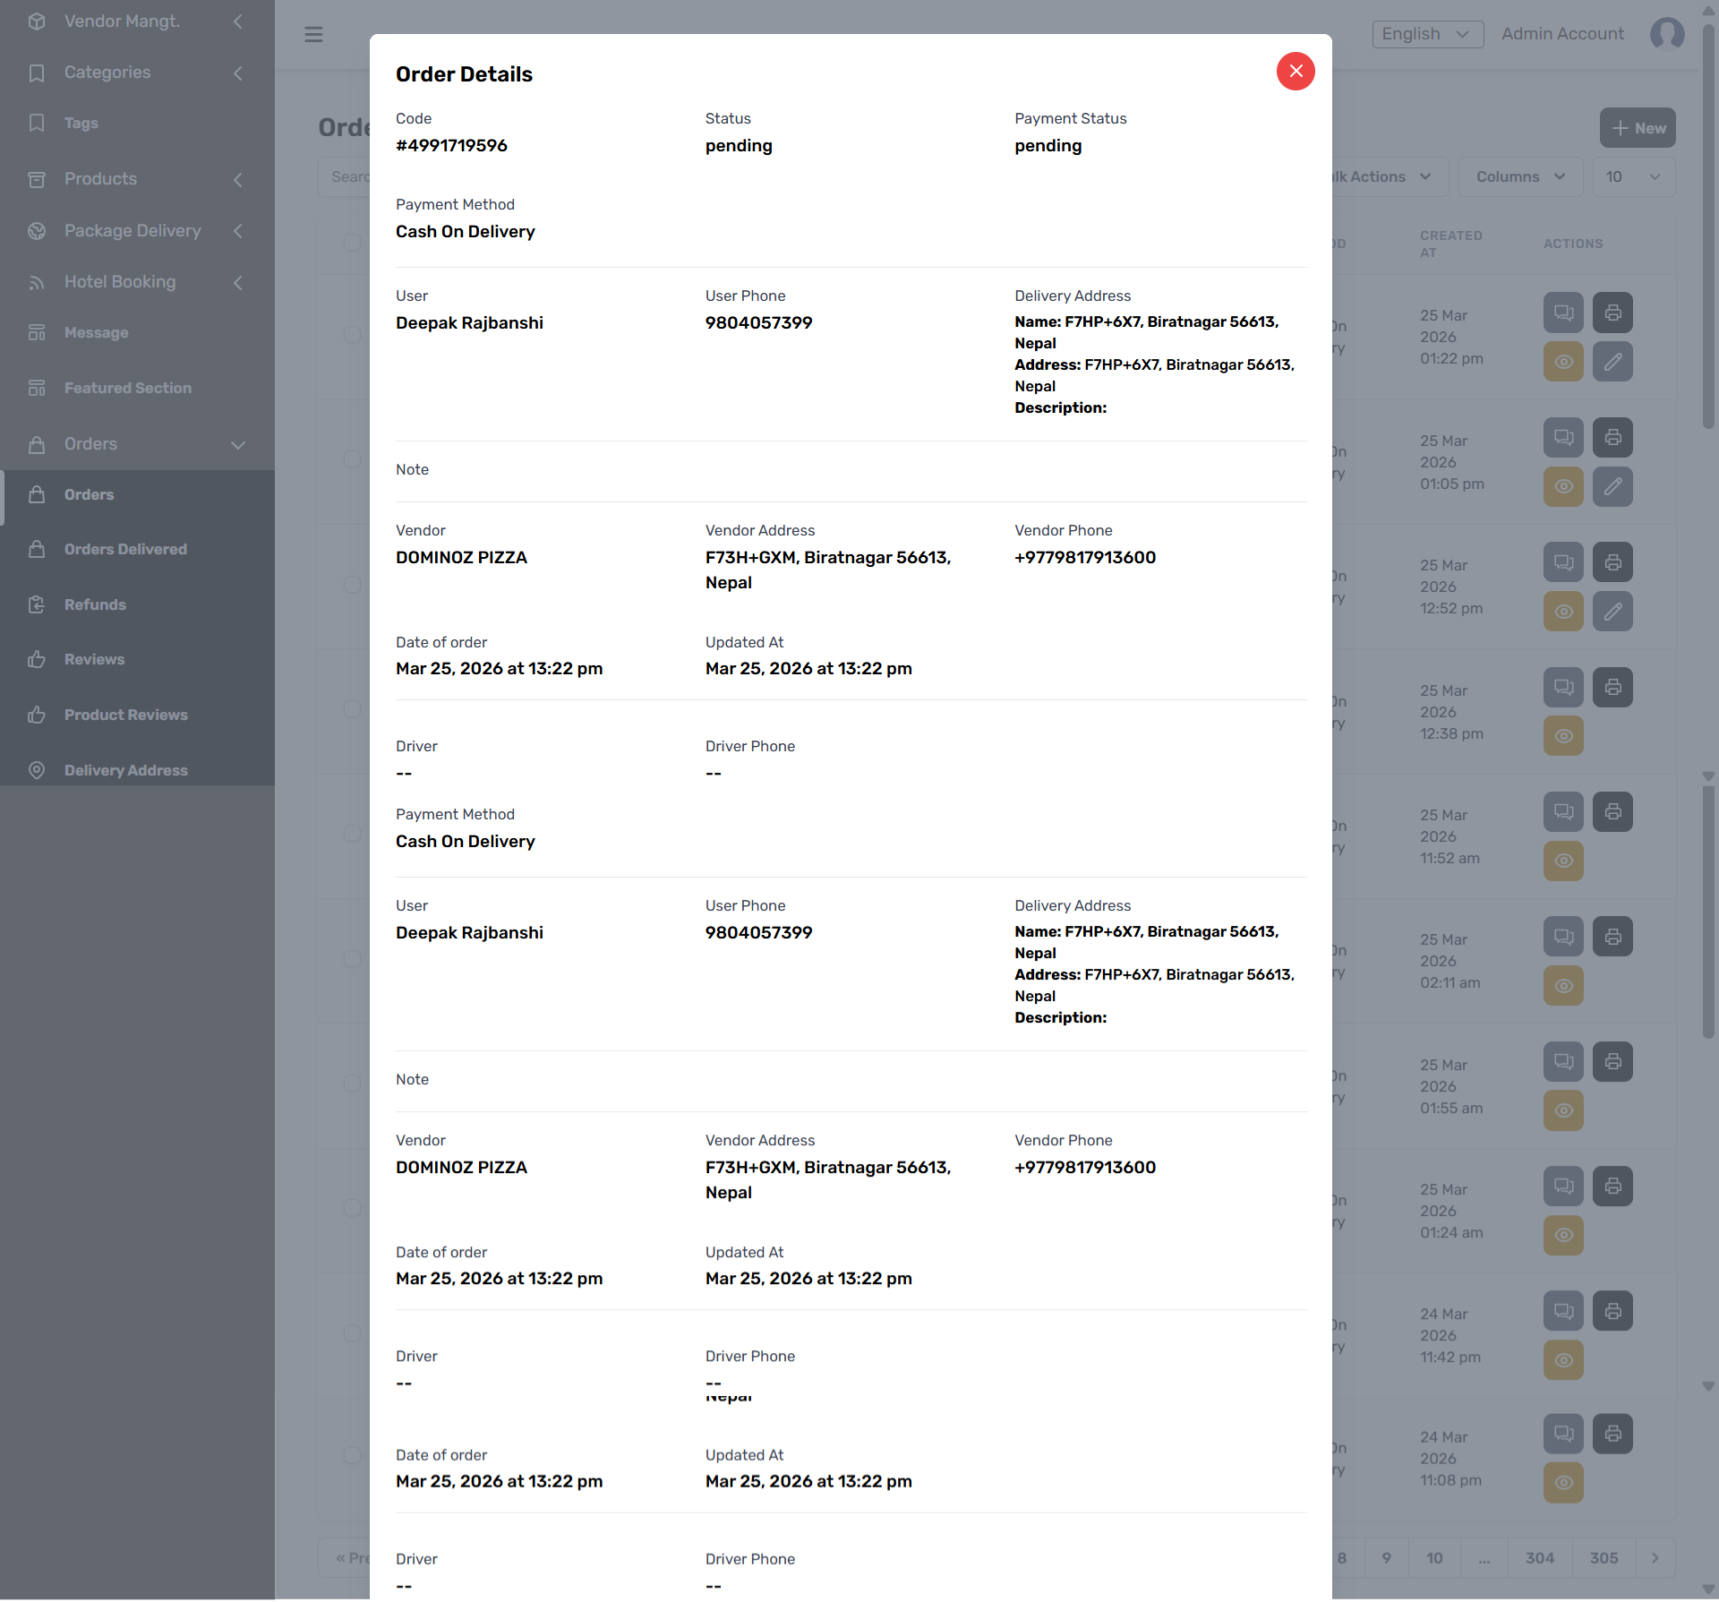Open message icon for 11:42 pm order

[1563, 1311]
